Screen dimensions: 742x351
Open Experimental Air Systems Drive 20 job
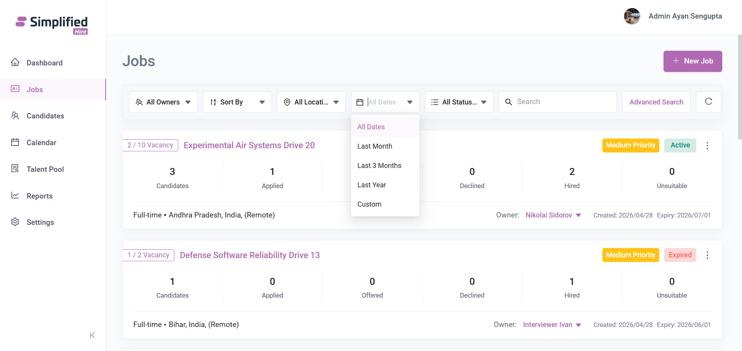(x=249, y=145)
